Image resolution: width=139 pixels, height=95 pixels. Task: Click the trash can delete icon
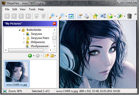pyautogui.click(x=129, y=16)
